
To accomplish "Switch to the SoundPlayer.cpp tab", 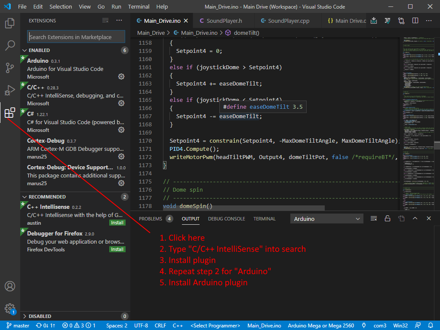I will (x=287, y=21).
